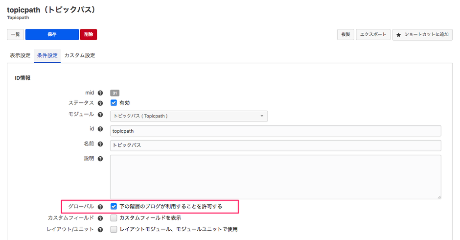Click the blue 保存 button
The image size is (460, 240).
[x=52, y=34]
